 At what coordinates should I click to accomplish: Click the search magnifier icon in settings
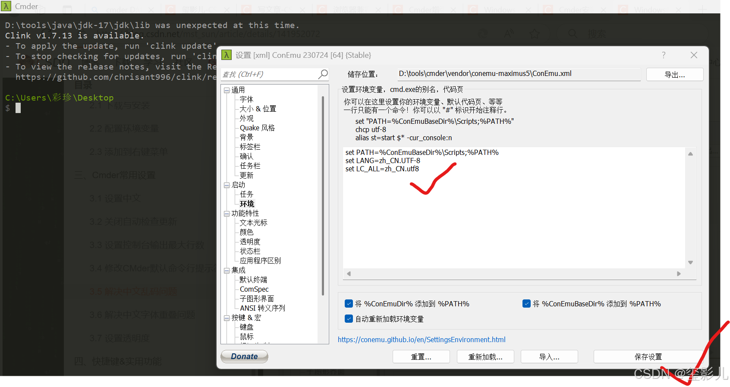point(323,74)
